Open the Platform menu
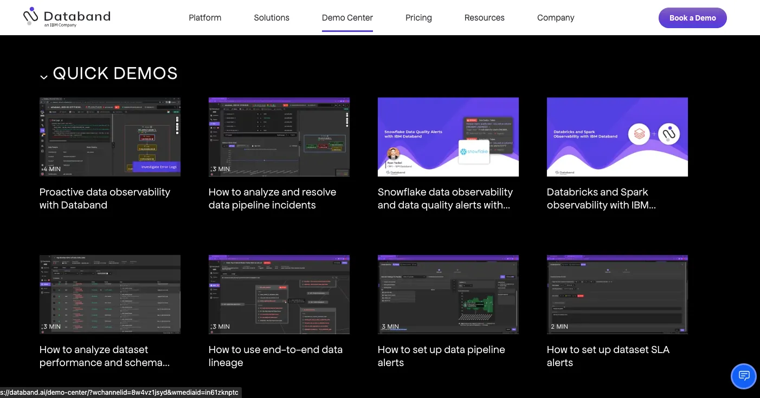 pos(205,18)
